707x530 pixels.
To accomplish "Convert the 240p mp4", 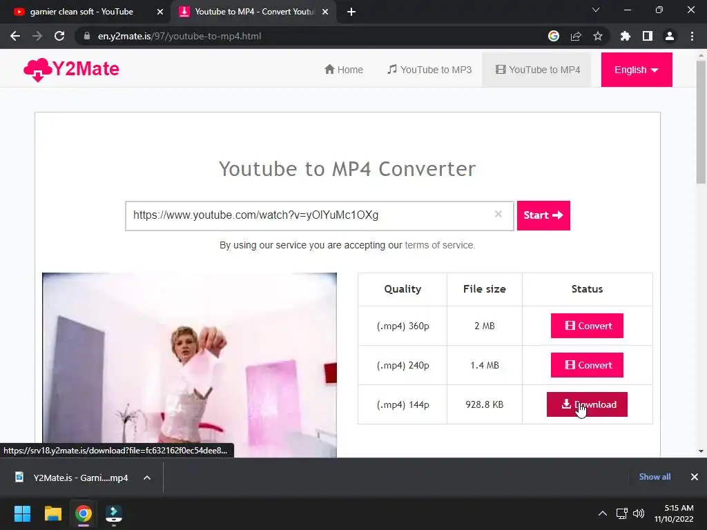I will click(x=587, y=365).
